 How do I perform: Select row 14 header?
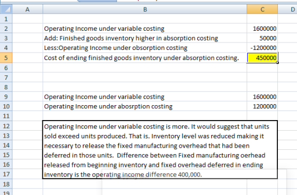[6, 145]
